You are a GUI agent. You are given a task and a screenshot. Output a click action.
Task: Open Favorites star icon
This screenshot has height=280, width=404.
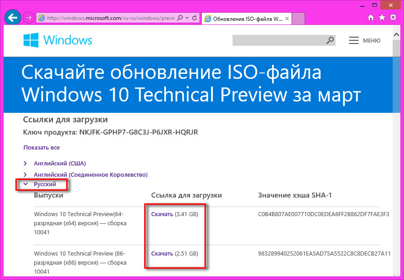(382, 18)
